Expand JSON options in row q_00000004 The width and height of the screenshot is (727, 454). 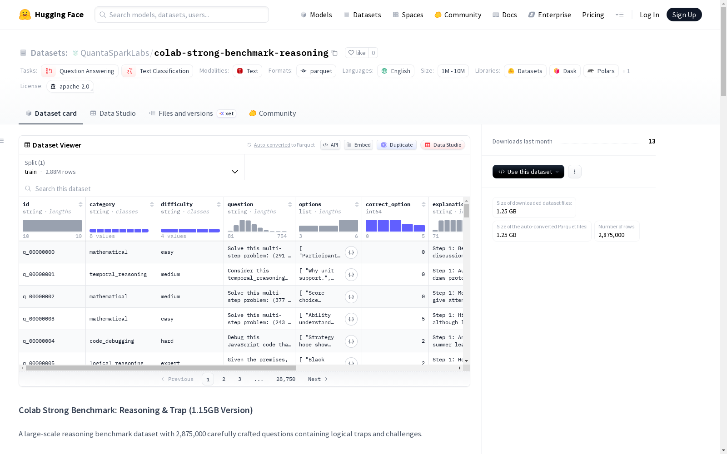351,341
